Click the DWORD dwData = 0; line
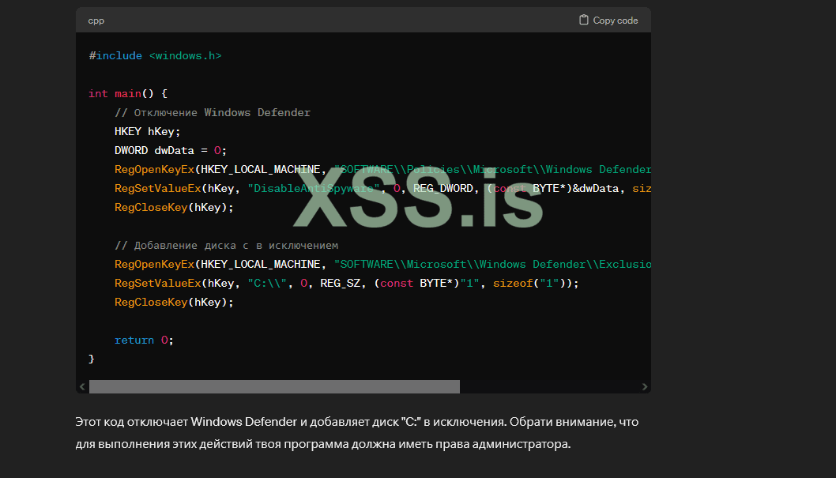 (171, 150)
